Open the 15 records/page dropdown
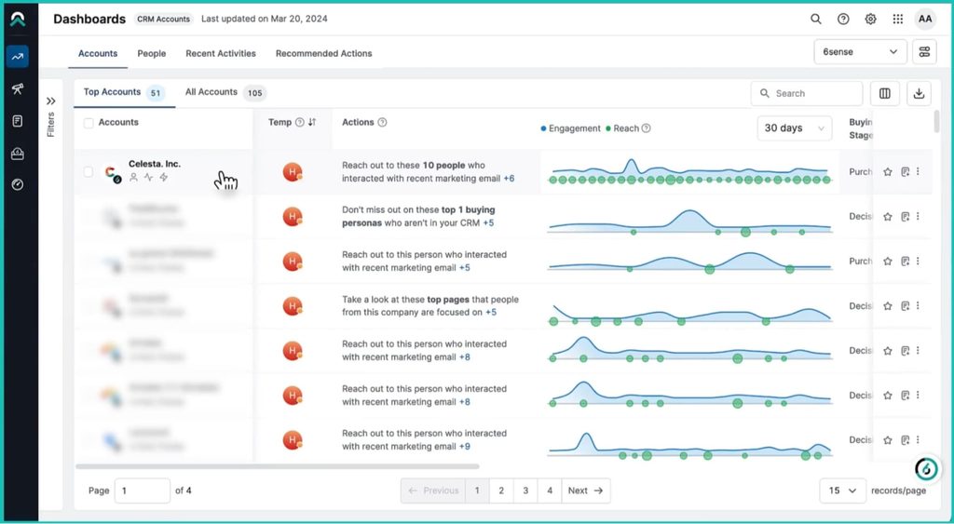The height and width of the screenshot is (524, 954). click(x=842, y=490)
